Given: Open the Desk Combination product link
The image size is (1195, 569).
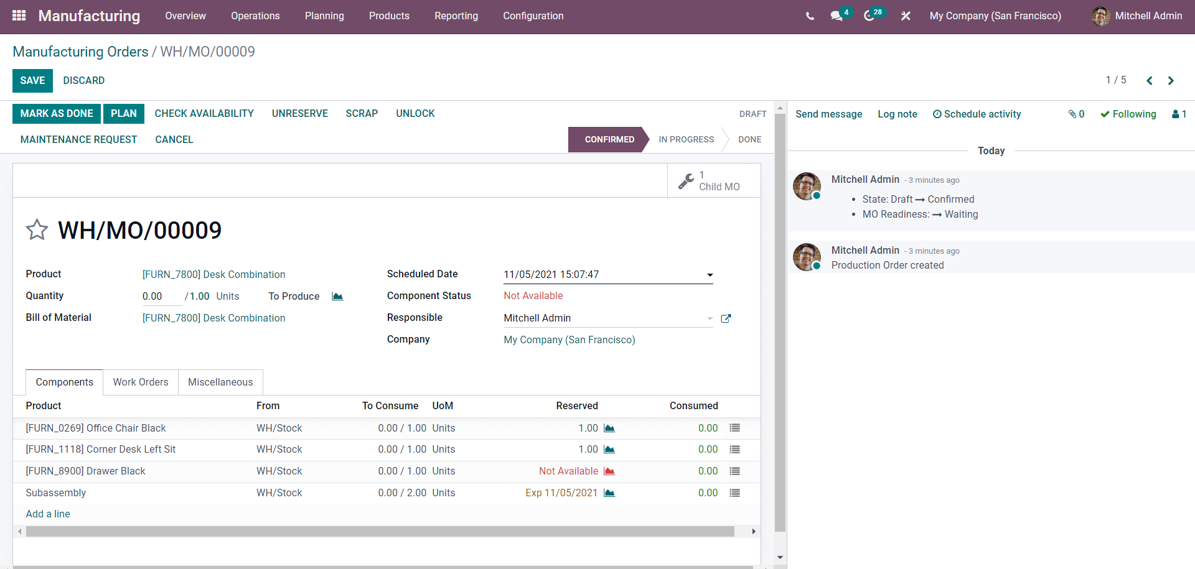Looking at the screenshot, I should click(x=213, y=275).
